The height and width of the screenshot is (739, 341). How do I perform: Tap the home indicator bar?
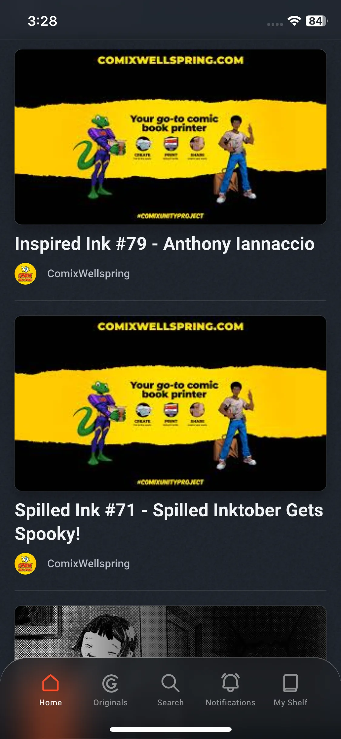click(x=170, y=729)
